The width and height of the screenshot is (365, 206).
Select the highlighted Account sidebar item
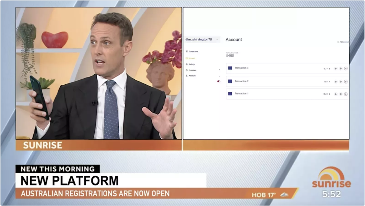[x=190, y=58]
